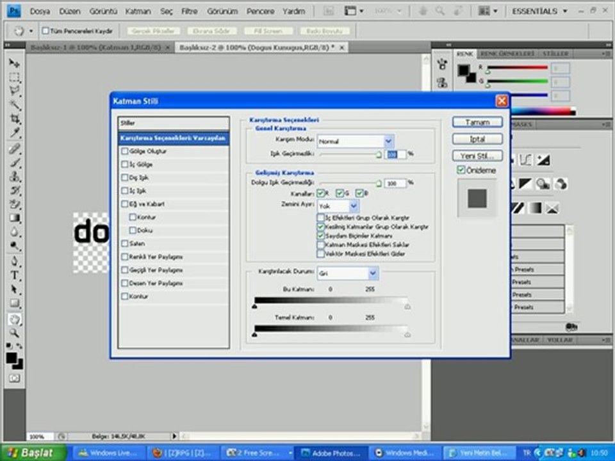The image size is (615, 461).
Task: Open the ESSENTIALS workspace dropdown
Action: [539, 11]
